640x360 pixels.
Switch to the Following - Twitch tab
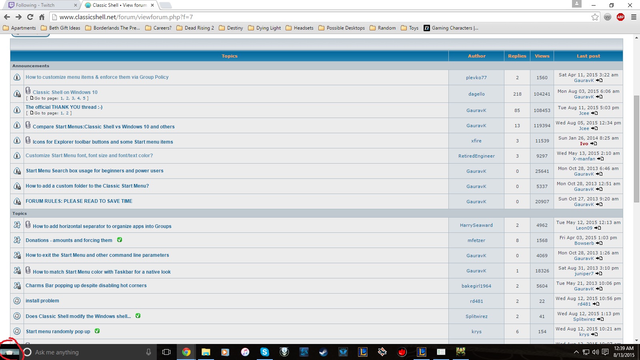click(x=40, y=5)
